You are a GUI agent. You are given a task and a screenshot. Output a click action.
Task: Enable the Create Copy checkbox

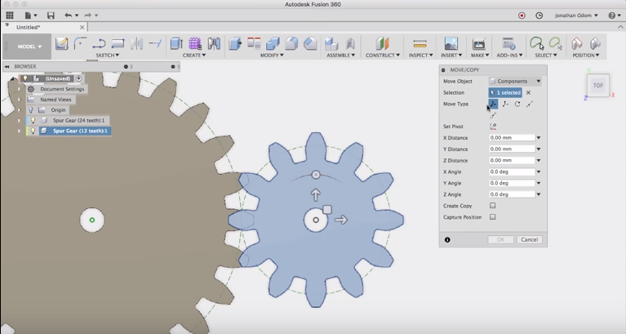[493, 205]
